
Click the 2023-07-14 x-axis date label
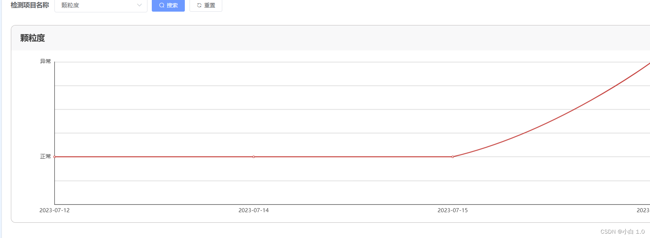point(253,210)
